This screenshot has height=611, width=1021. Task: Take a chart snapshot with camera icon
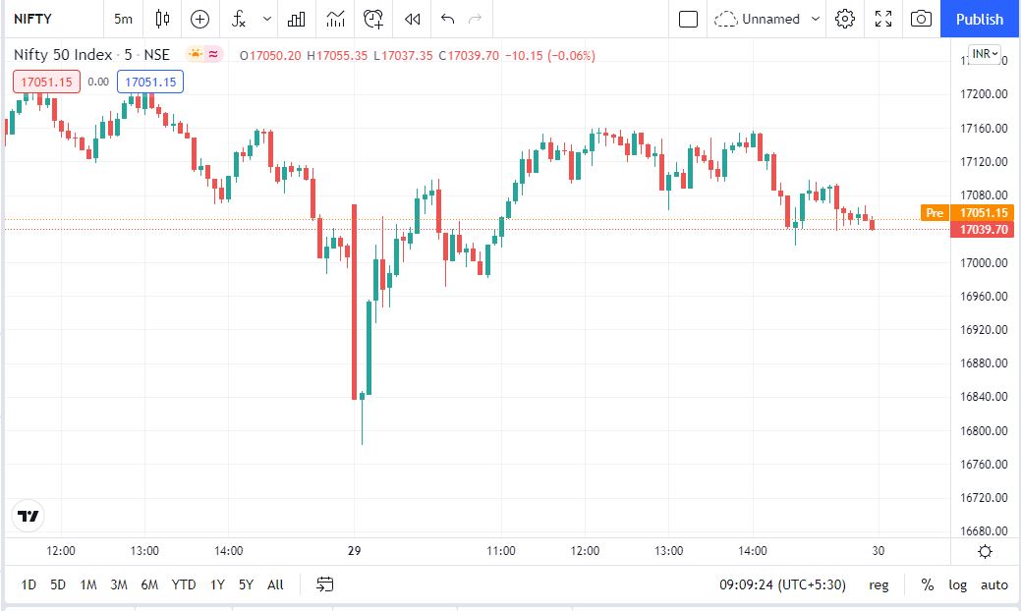click(921, 19)
